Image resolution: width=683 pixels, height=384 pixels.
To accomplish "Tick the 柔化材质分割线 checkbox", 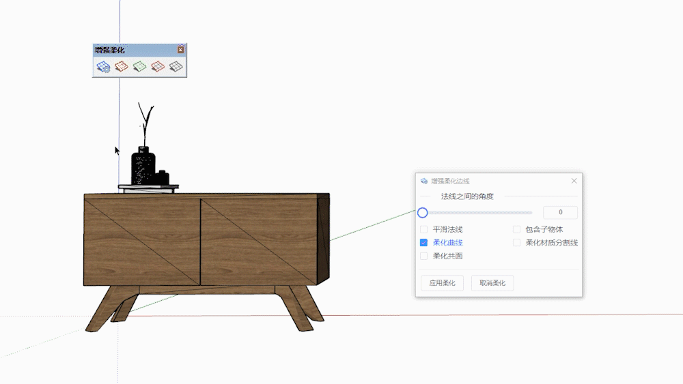I will [x=516, y=243].
